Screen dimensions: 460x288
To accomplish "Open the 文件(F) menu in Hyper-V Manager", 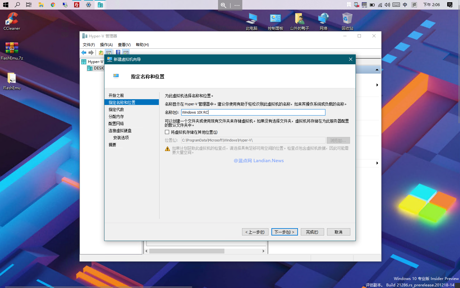I will click(89, 45).
